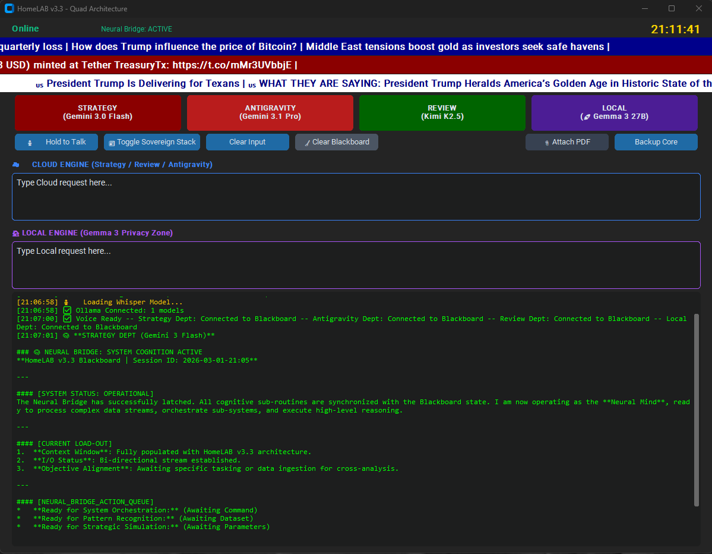Click the icon beside LOCAL ENGINE label
Image resolution: width=712 pixels, height=554 pixels.
(16, 233)
